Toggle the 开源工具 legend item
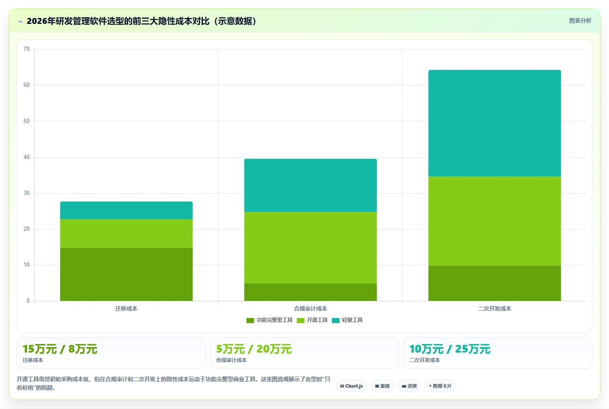Screen dimensions: 609x409 click(x=312, y=320)
